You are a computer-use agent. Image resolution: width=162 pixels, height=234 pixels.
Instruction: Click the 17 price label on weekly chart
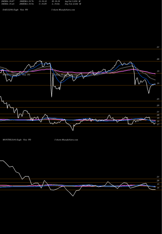[158, 124]
